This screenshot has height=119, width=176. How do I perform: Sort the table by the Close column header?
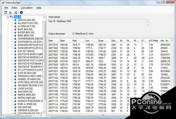tap(104, 41)
